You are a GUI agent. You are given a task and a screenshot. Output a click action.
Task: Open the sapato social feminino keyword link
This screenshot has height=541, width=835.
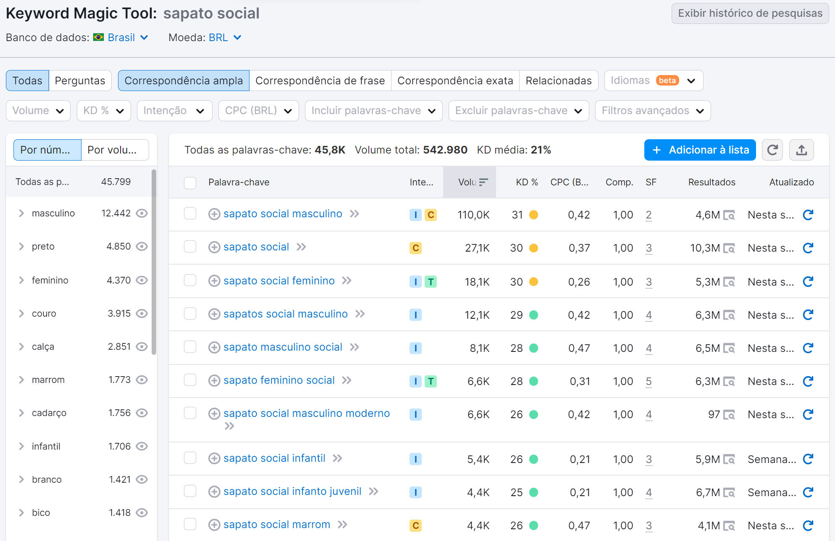[x=279, y=281]
